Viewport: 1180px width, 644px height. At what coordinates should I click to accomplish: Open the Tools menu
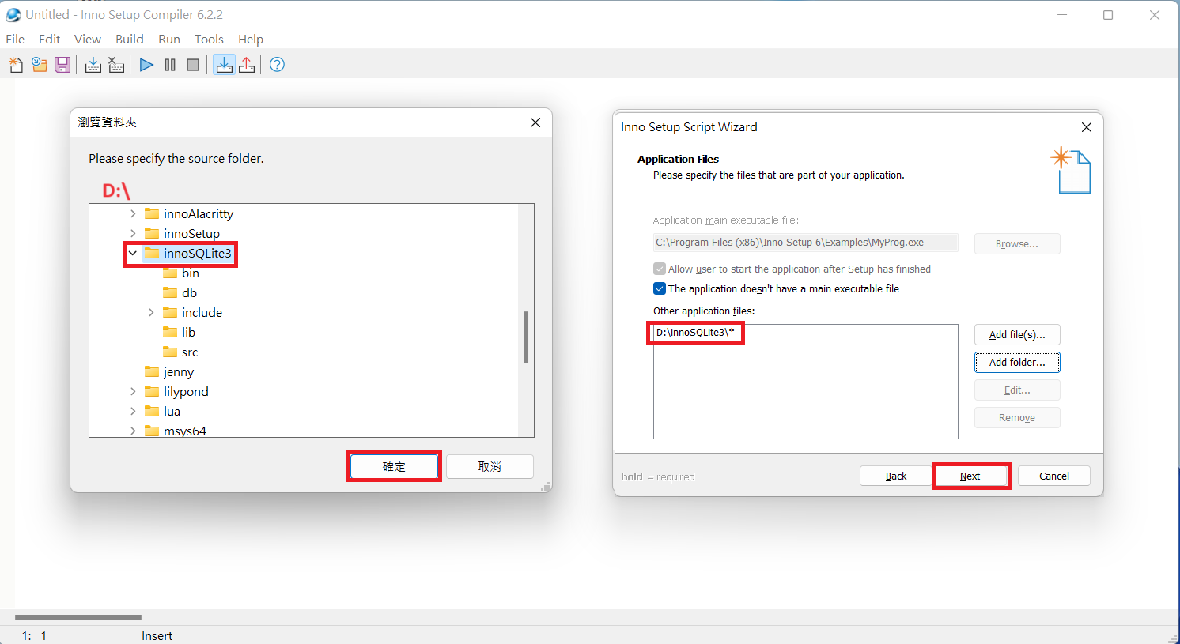click(209, 39)
